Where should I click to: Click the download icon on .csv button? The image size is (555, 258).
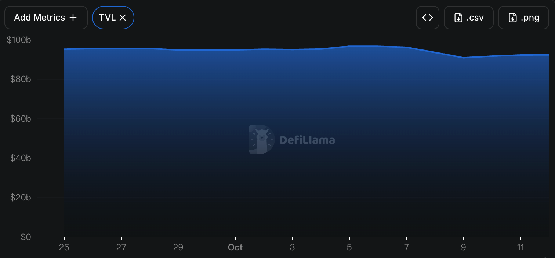(458, 18)
